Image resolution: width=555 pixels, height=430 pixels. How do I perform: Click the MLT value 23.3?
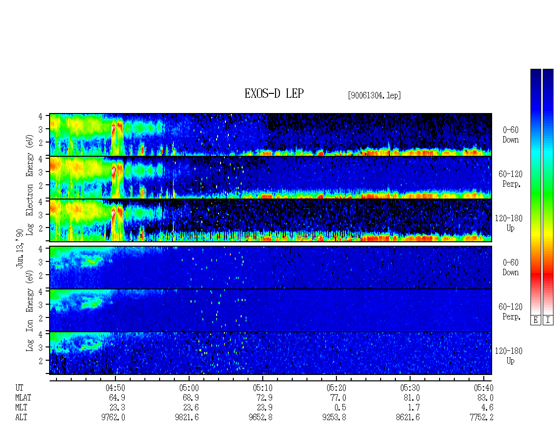[x=117, y=408]
